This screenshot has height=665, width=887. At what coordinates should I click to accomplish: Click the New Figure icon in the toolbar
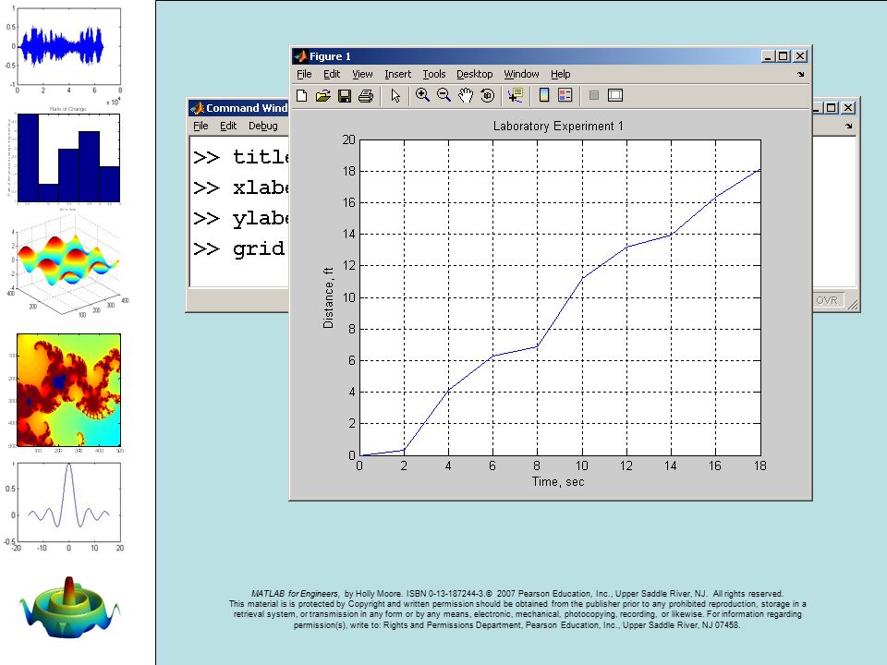[302, 95]
